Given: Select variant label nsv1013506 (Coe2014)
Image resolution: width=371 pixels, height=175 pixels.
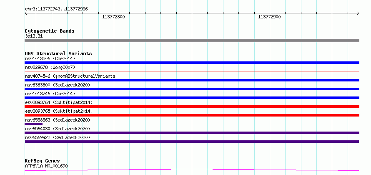Looking at the screenshot, I should [50, 58].
